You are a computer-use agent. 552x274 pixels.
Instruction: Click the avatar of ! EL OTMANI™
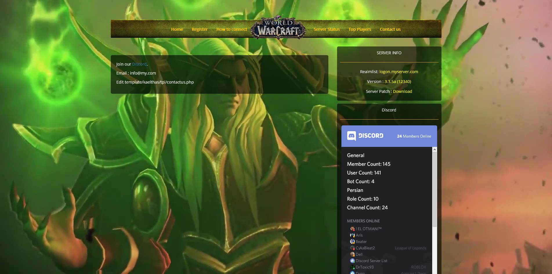tap(352, 229)
